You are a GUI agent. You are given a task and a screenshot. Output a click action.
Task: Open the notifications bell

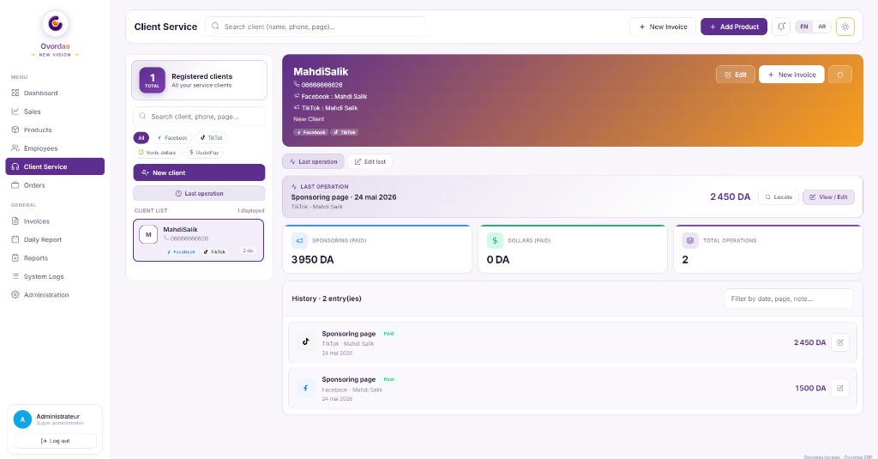pyautogui.click(x=781, y=27)
